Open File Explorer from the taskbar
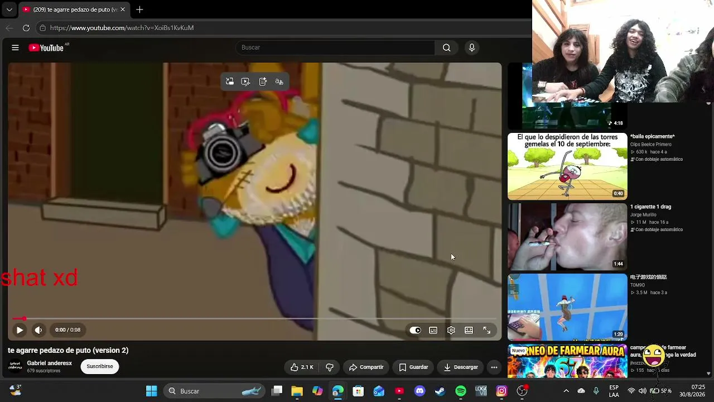The width and height of the screenshot is (714, 402). (297, 391)
